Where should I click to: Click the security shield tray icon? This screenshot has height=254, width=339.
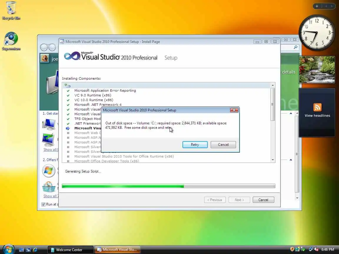(x=292, y=249)
